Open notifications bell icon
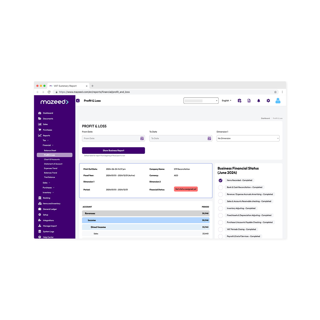The width and height of the screenshot is (320, 320). click(x=259, y=101)
